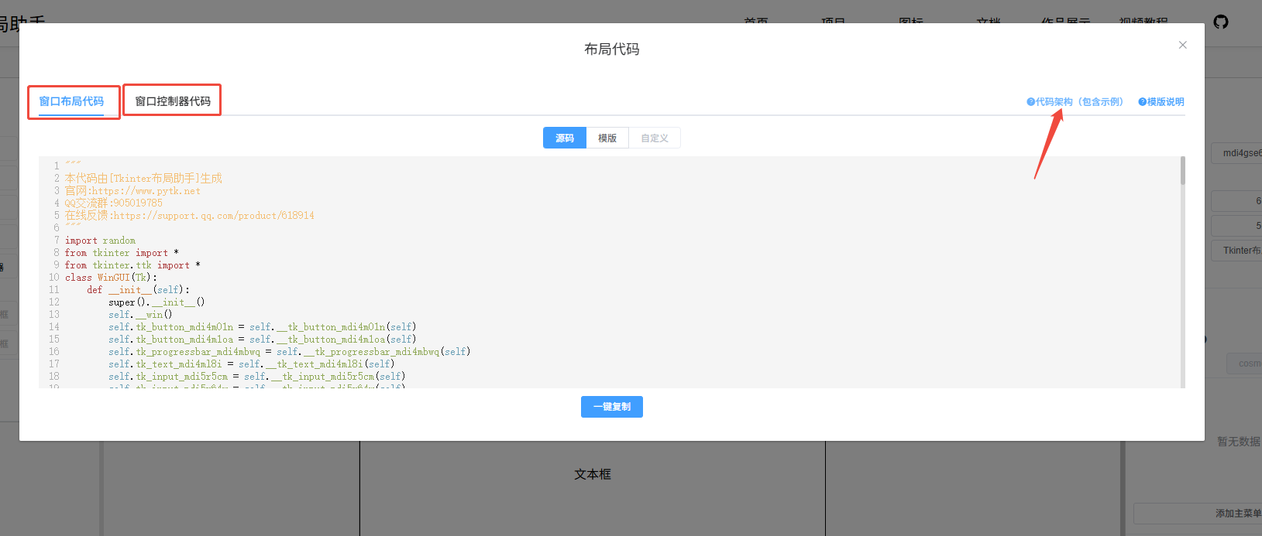The image size is (1262, 536).
Task: Click the 布局代码 dialog title
Action: pyautogui.click(x=612, y=50)
